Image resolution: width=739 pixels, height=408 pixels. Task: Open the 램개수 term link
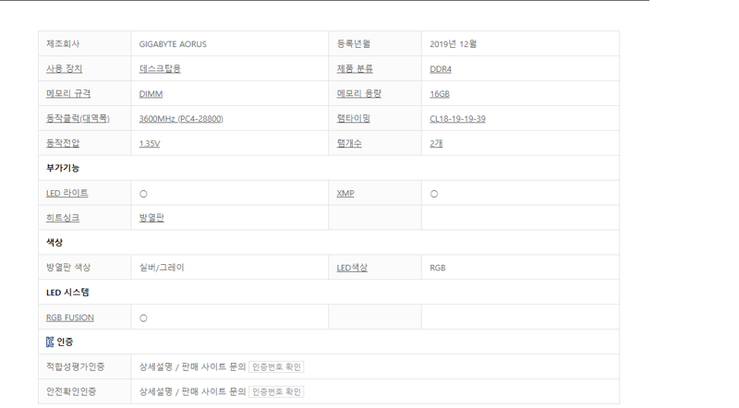(x=349, y=143)
